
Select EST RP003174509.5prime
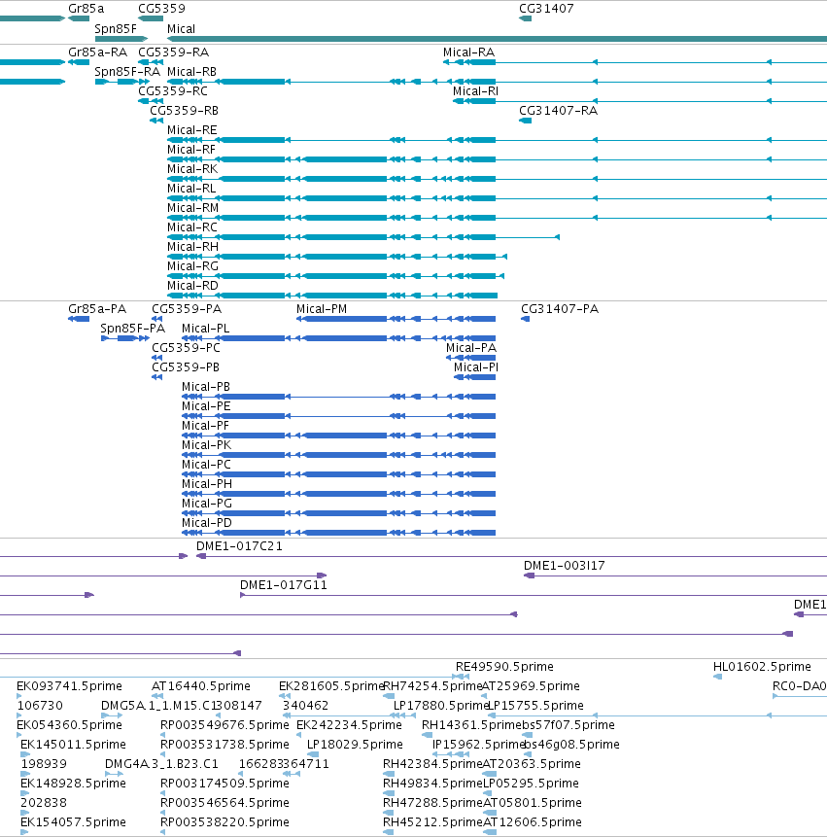click(224, 784)
